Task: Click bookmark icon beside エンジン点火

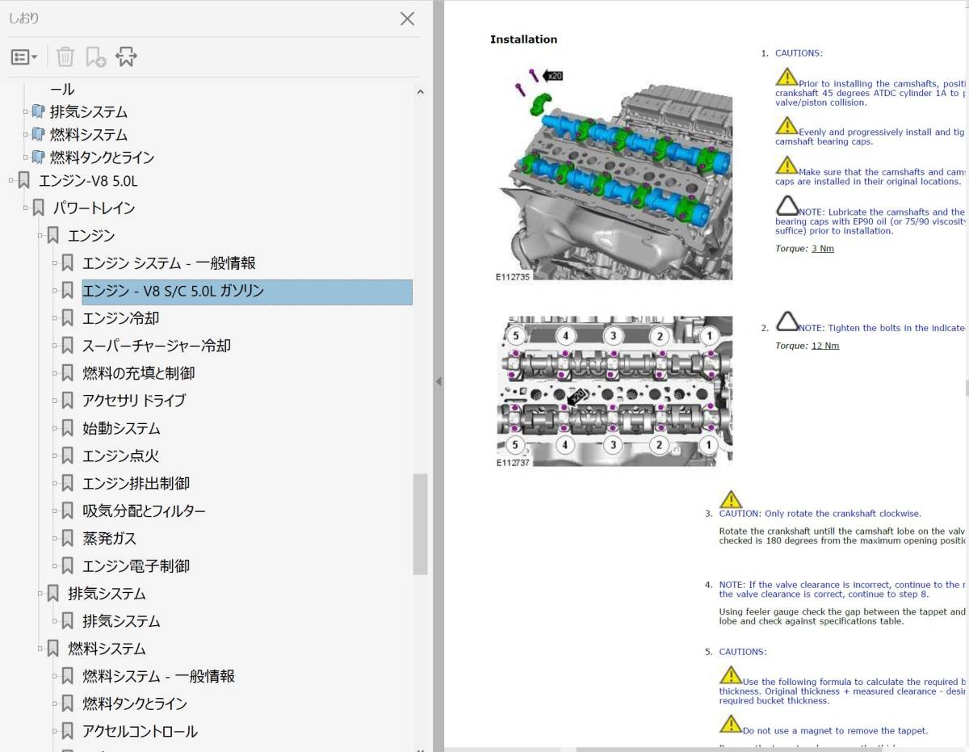Action: coord(68,456)
